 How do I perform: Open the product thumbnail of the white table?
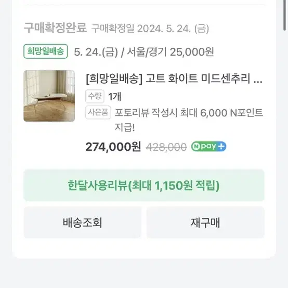49,96
